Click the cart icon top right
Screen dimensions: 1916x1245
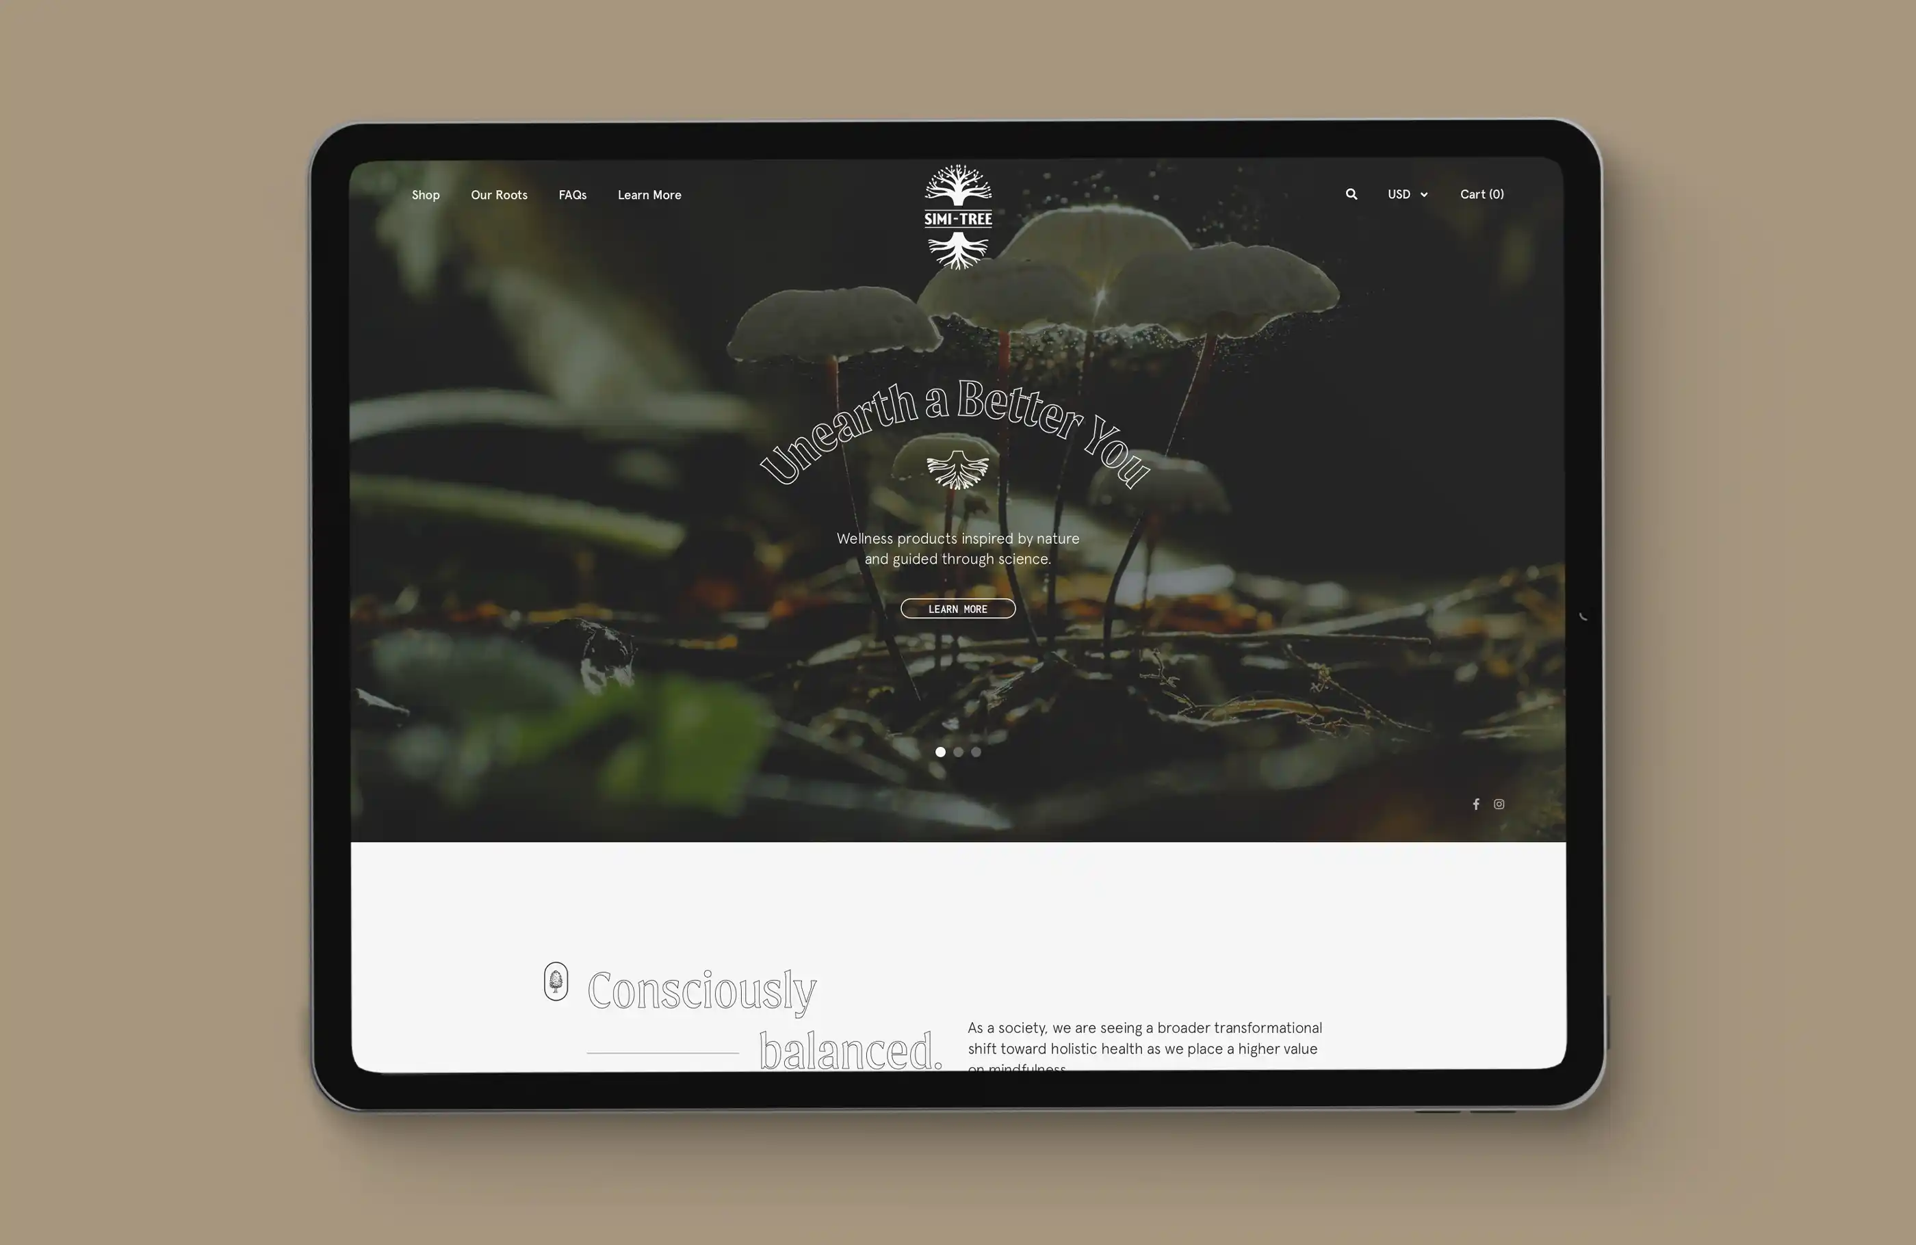[x=1481, y=193]
